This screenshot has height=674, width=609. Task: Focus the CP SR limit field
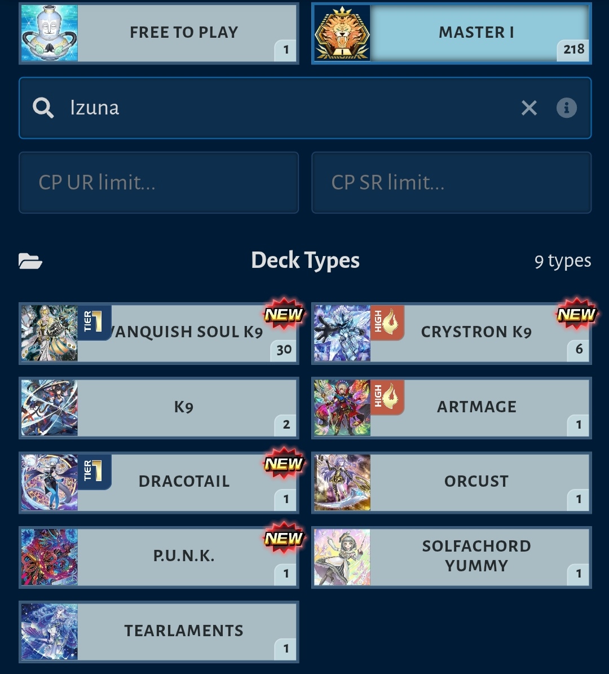[451, 182]
